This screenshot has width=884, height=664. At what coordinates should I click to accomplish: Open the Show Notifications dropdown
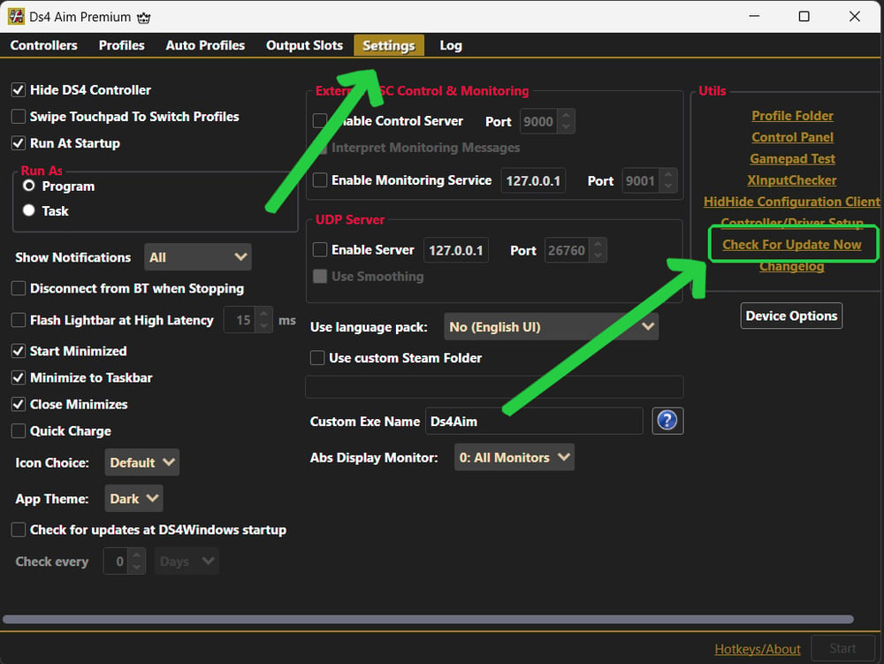[198, 257]
